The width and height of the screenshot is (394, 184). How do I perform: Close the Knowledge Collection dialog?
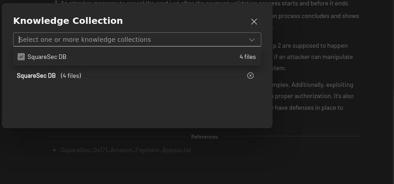(x=254, y=22)
